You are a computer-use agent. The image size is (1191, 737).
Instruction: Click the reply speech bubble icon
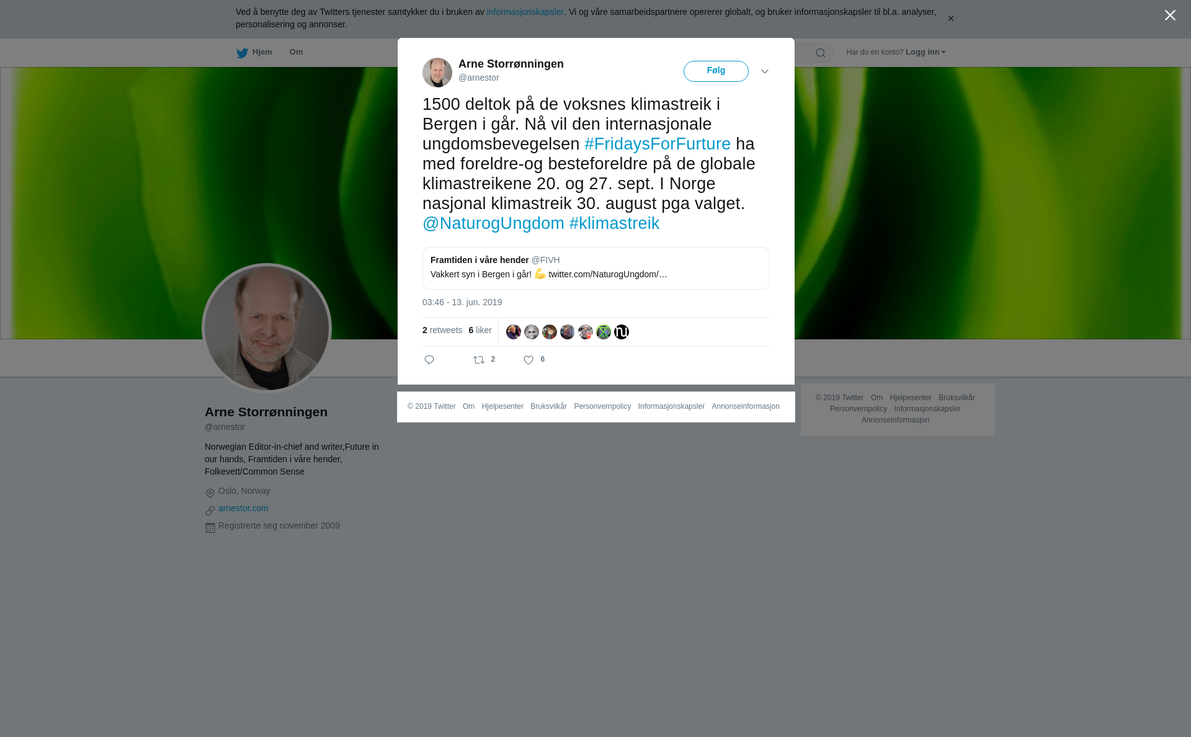(x=429, y=360)
